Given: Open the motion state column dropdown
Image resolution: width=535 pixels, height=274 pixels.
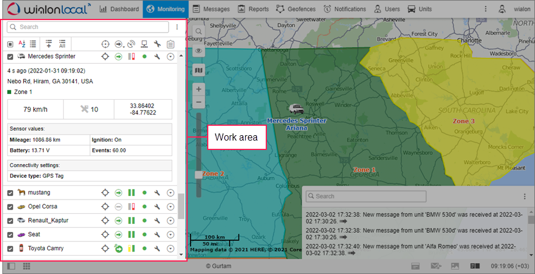Looking at the screenshot, I should [x=119, y=44].
